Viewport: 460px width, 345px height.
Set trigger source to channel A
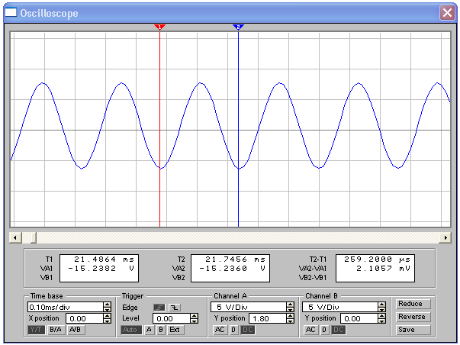point(149,330)
